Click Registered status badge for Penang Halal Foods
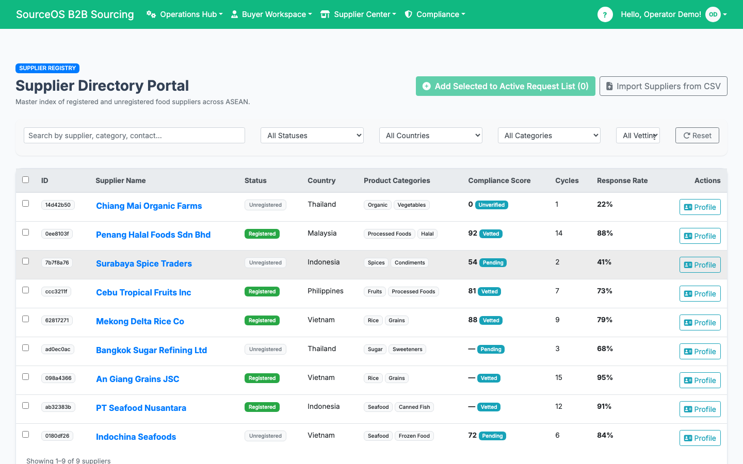The width and height of the screenshot is (743, 464). pyautogui.click(x=262, y=234)
